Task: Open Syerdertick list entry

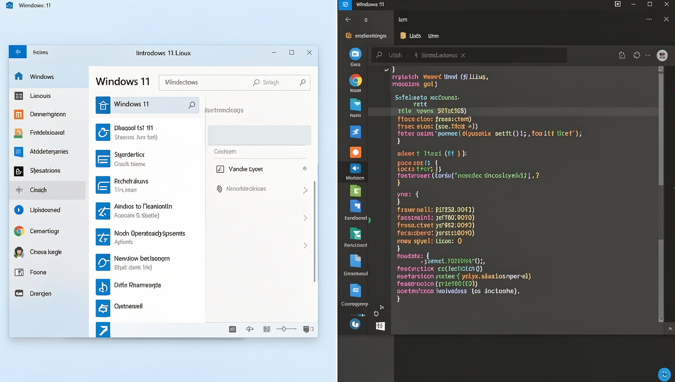Action: tap(148, 159)
